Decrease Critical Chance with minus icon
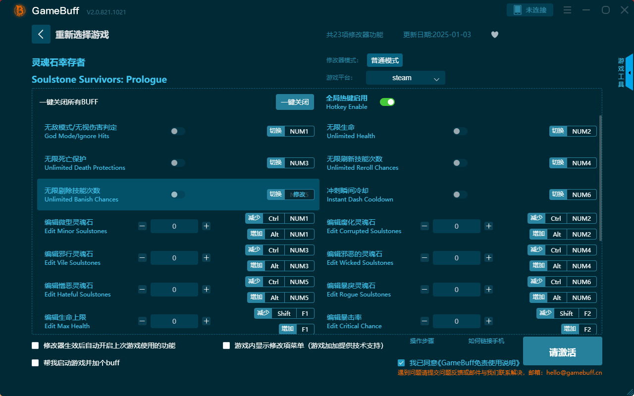This screenshot has height=396, width=634. click(424, 321)
